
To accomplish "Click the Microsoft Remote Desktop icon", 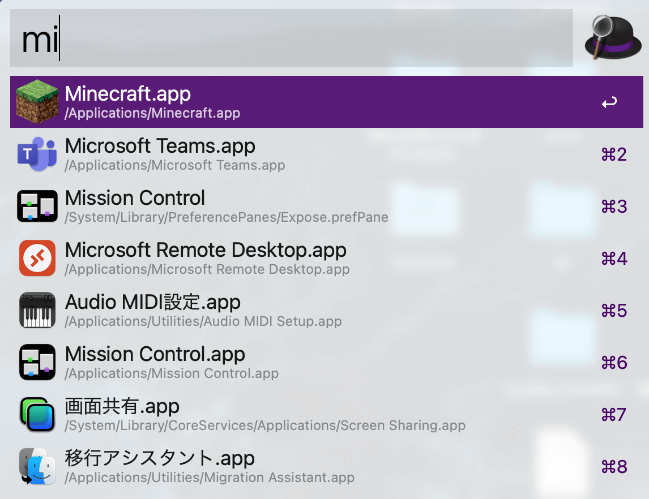I will pyautogui.click(x=37, y=258).
